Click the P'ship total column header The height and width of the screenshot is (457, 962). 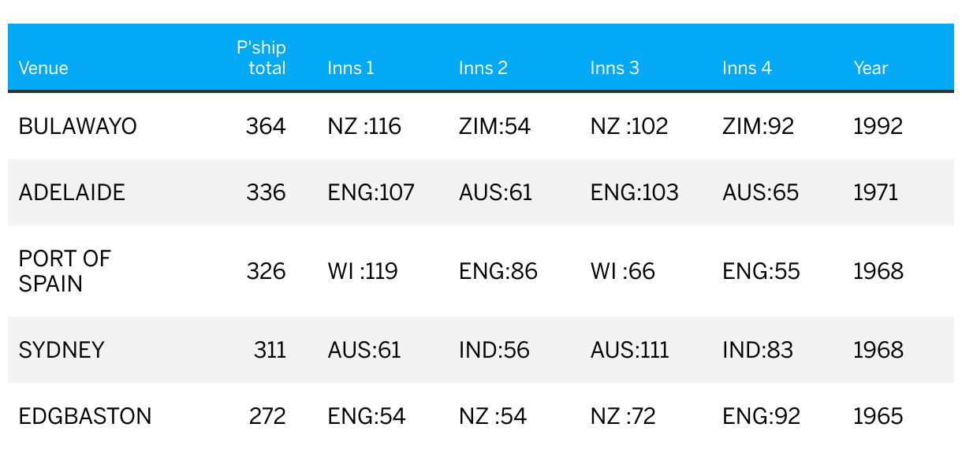pyautogui.click(x=262, y=58)
